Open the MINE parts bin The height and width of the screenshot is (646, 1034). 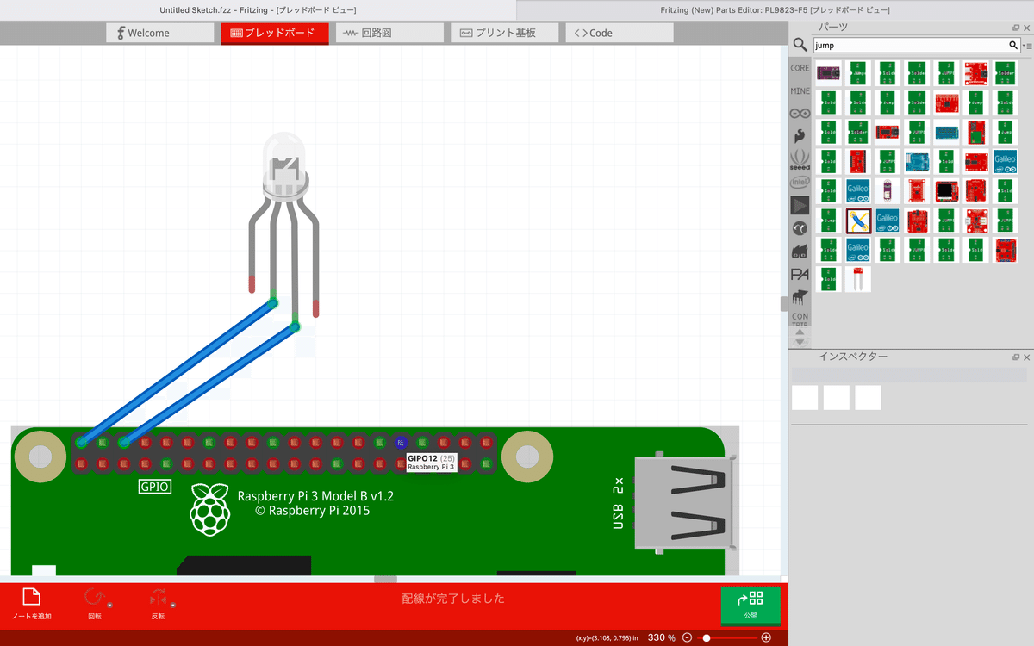tap(800, 90)
